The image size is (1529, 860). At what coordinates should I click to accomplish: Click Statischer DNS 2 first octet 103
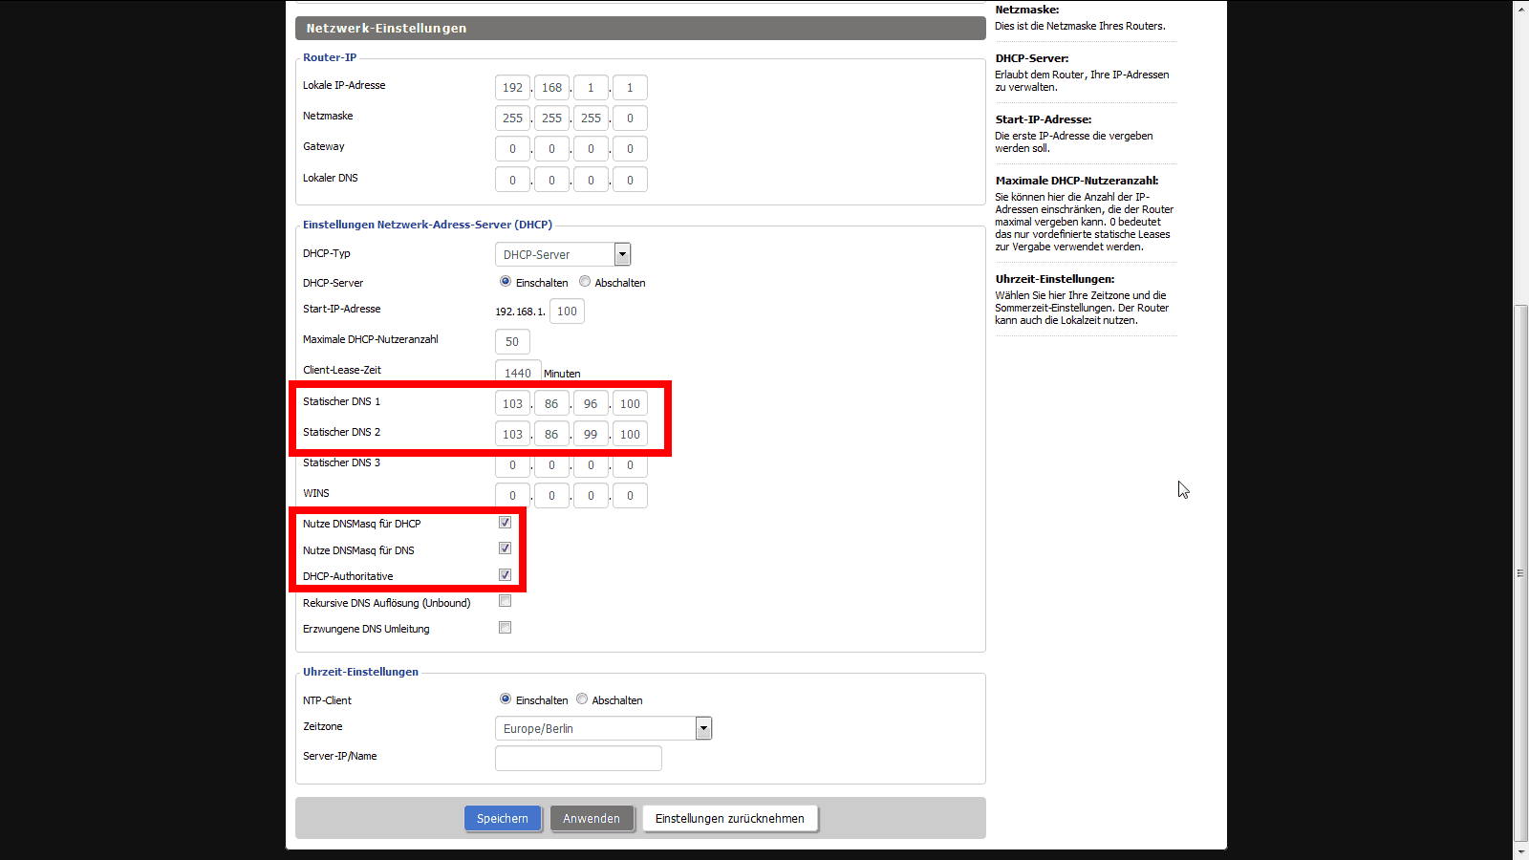pos(512,435)
